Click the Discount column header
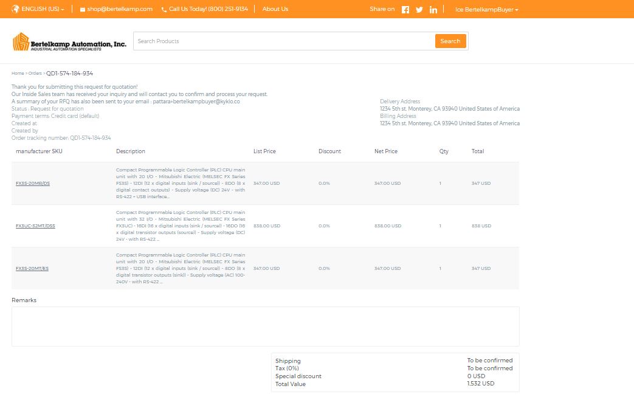634x411 pixels. tap(329, 151)
